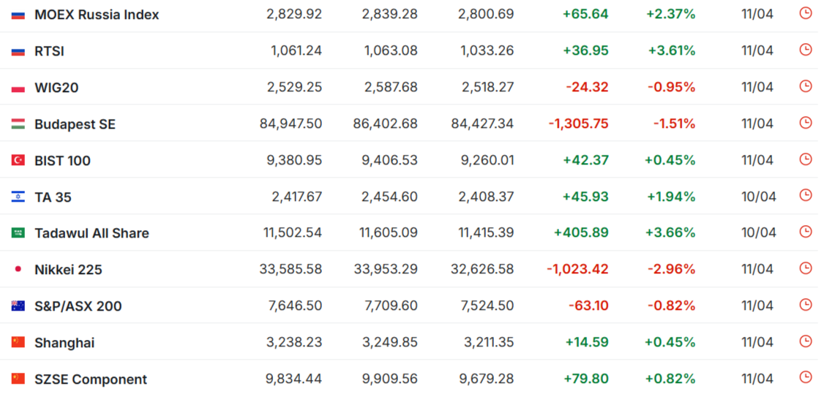
Task: Select the Budapest SE index name
Action: (75, 124)
